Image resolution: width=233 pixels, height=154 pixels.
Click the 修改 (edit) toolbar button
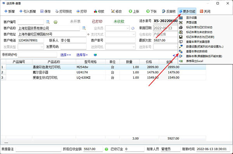click(x=116, y=11)
